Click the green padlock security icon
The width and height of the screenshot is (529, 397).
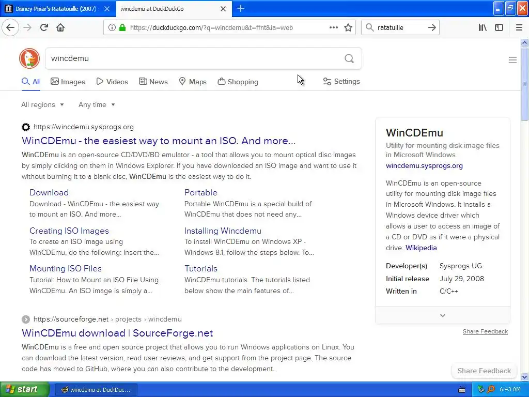point(122,28)
